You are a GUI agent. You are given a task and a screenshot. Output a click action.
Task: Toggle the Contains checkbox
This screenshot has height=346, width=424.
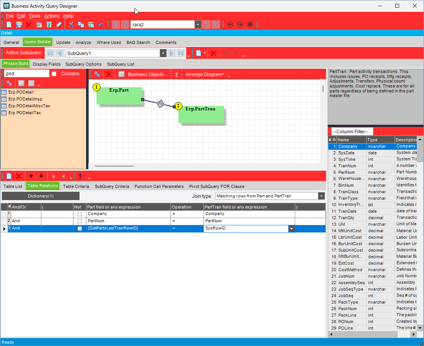pyautogui.click(x=54, y=73)
